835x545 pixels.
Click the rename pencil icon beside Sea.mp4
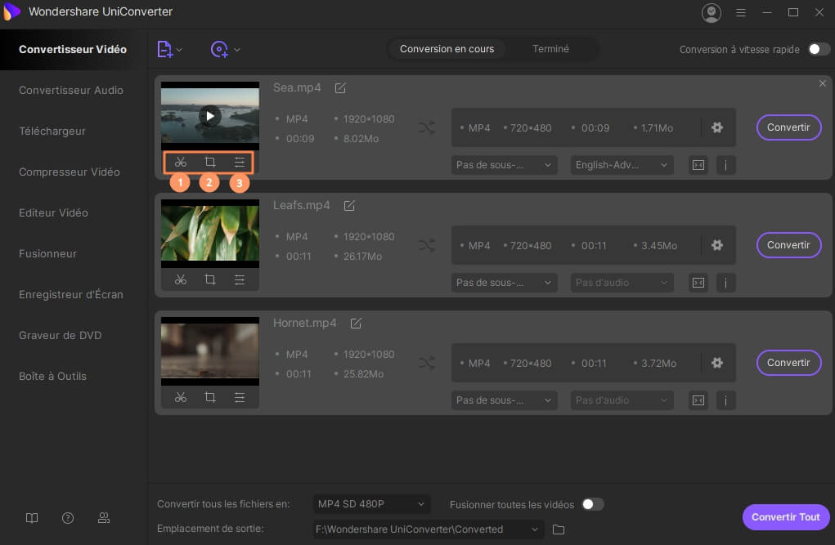tap(340, 88)
